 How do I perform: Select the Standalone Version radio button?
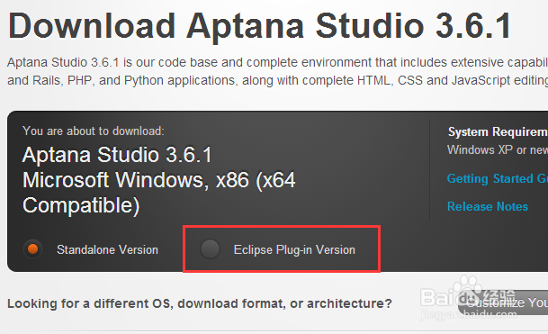tap(33, 249)
